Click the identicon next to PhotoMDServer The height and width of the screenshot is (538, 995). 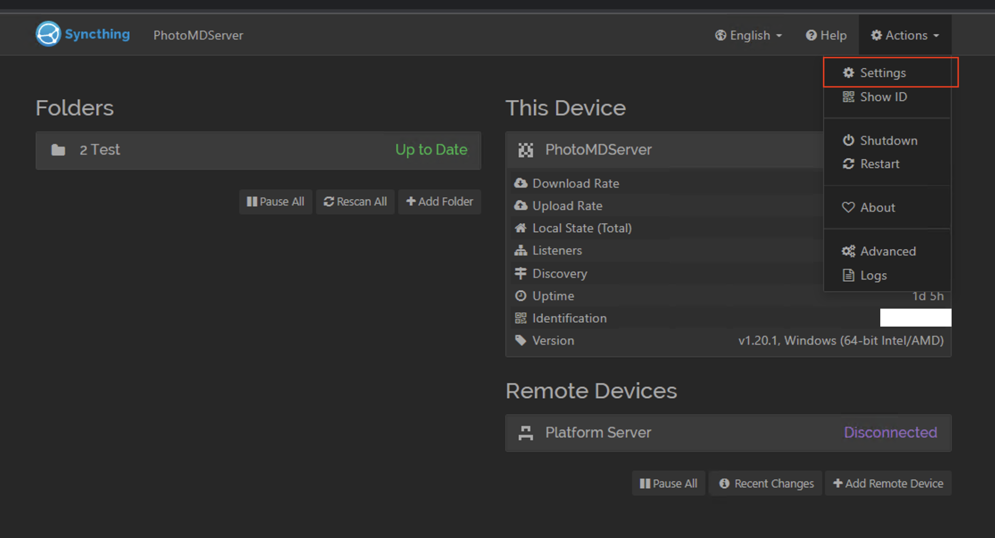click(525, 150)
